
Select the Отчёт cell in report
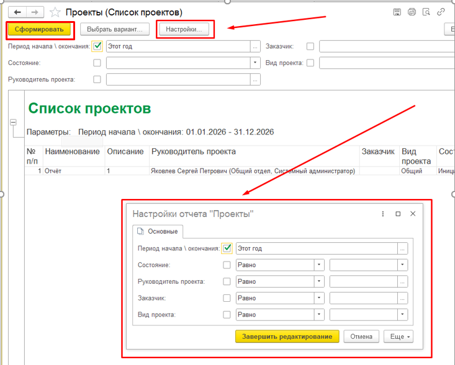[74, 171]
